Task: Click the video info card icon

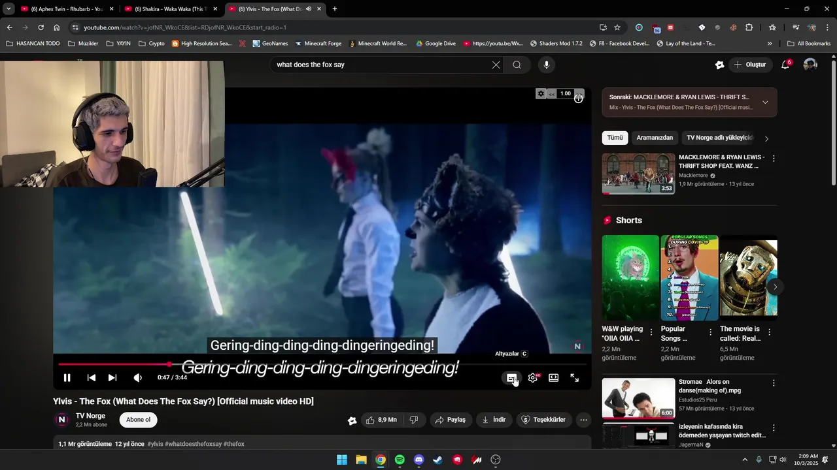Action: (x=579, y=99)
